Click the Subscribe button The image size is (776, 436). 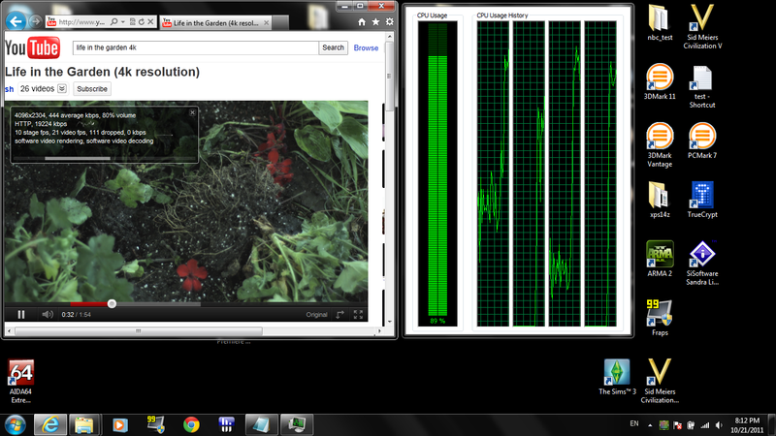click(x=92, y=89)
